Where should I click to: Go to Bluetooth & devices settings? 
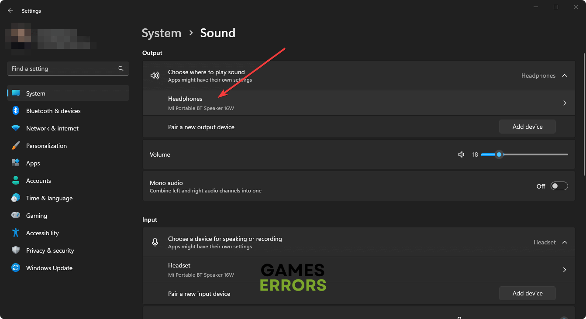pos(68,111)
